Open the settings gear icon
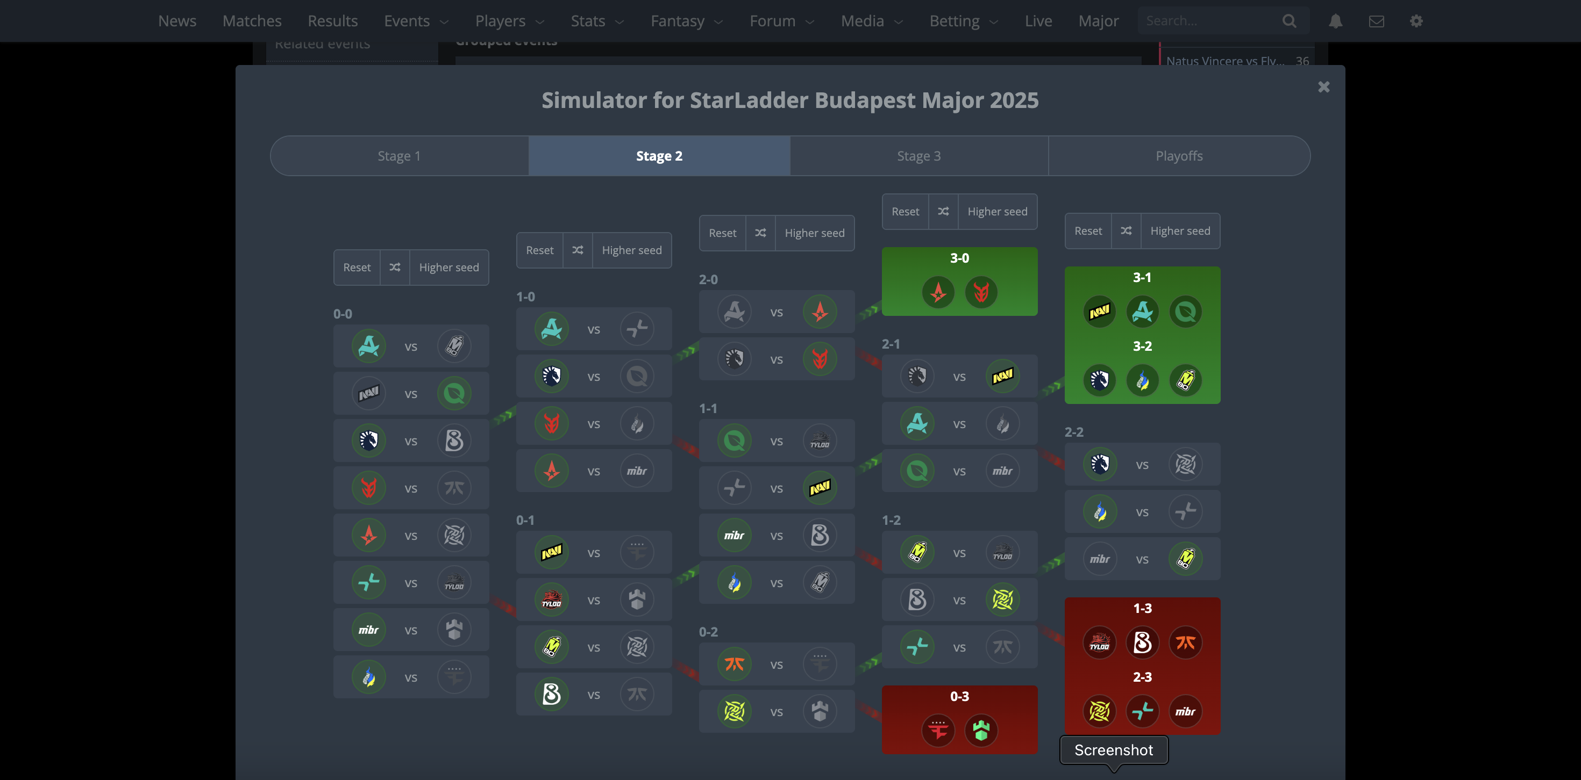 pos(1416,21)
